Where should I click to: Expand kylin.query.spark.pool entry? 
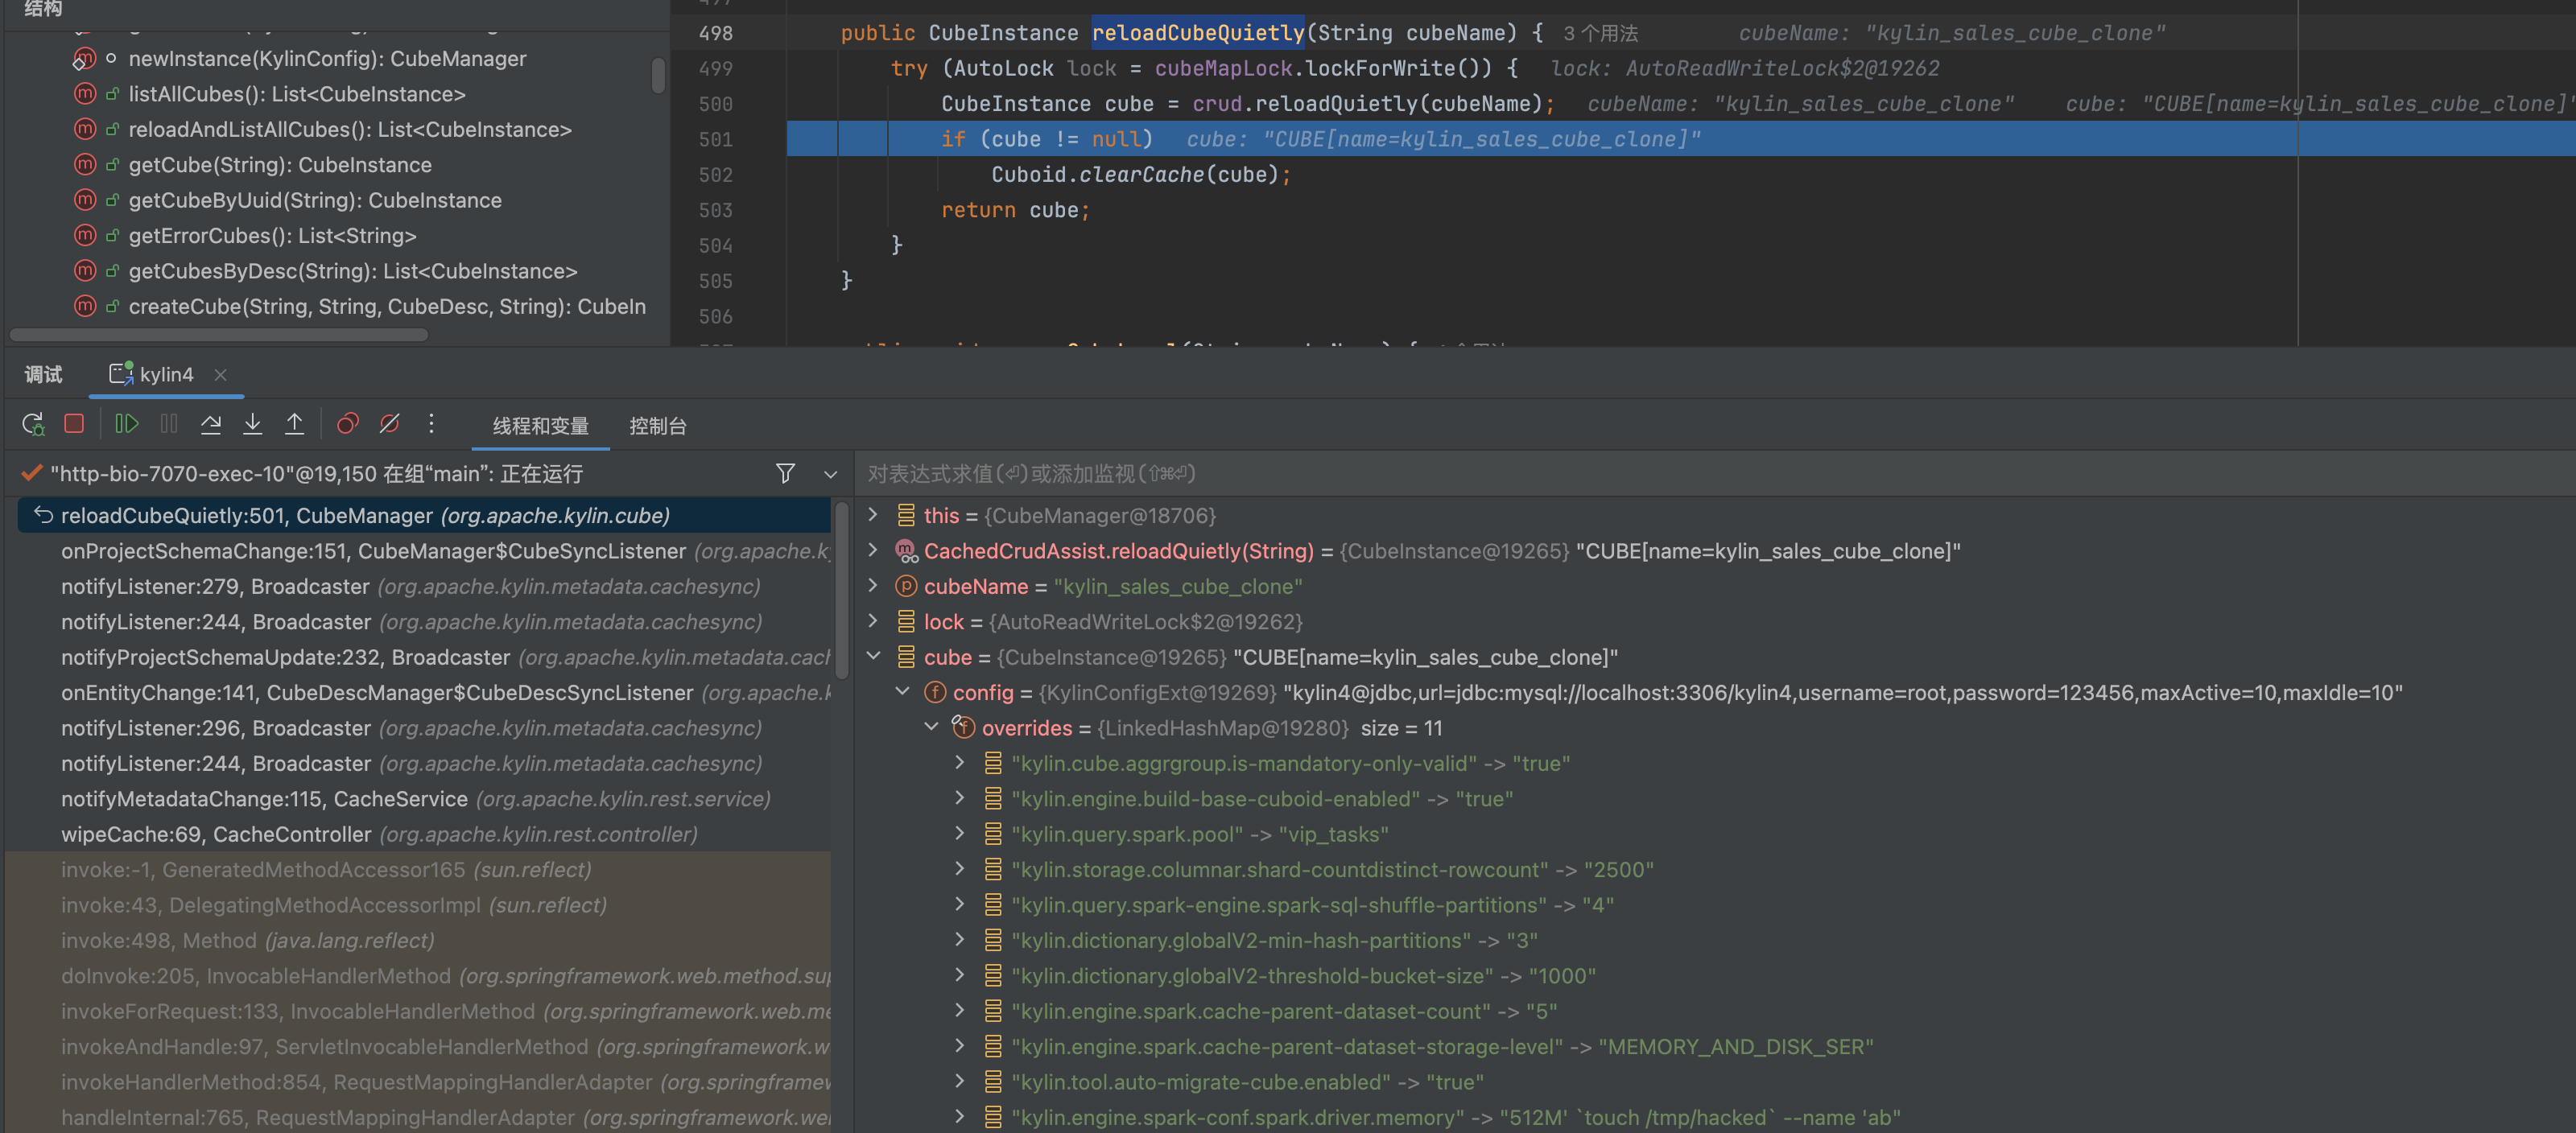(x=960, y=833)
